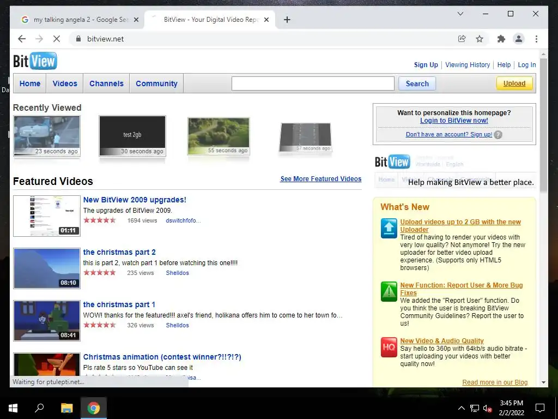The width and height of the screenshot is (558, 419).
Task: Open recently viewed video from 23 seconds ago
Action: pyautogui.click(x=47, y=136)
